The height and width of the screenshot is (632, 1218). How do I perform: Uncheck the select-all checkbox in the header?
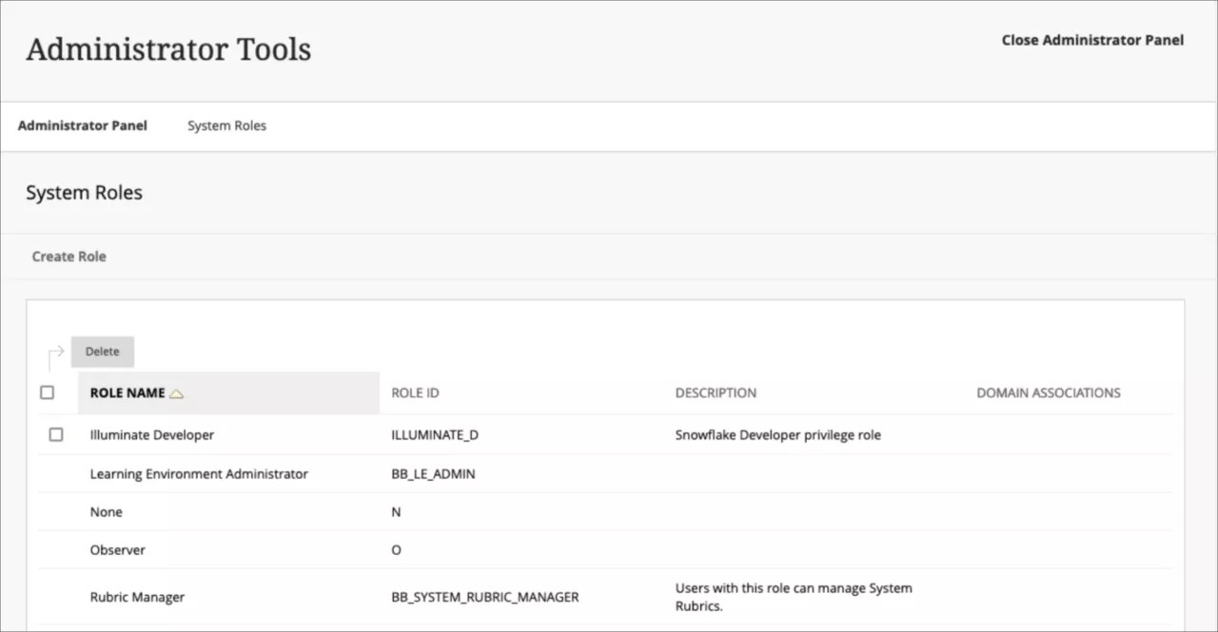pyautogui.click(x=47, y=392)
